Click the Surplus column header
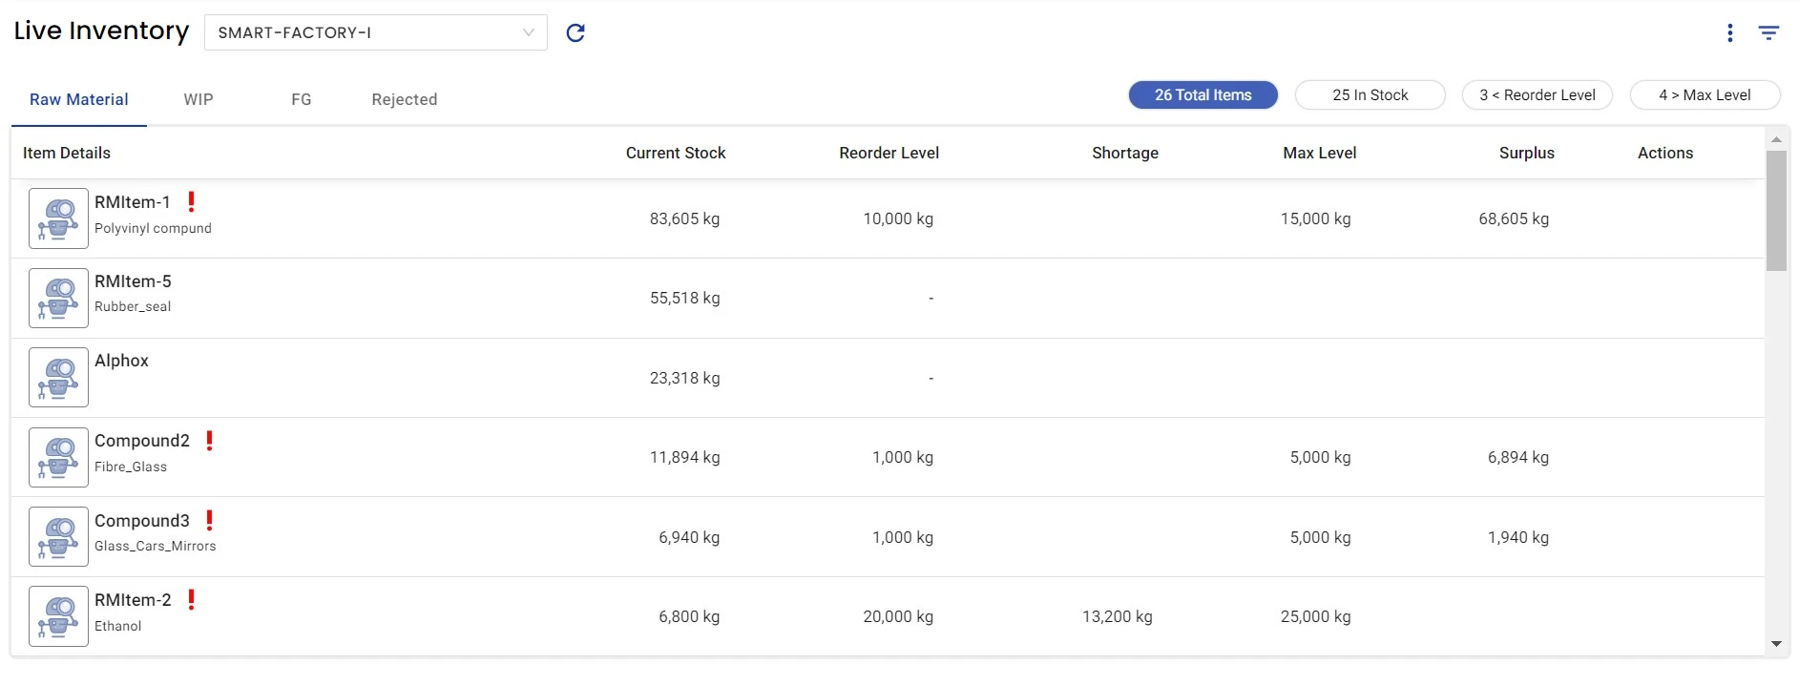Viewport: 1799px width, 685px height. coord(1527,153)
